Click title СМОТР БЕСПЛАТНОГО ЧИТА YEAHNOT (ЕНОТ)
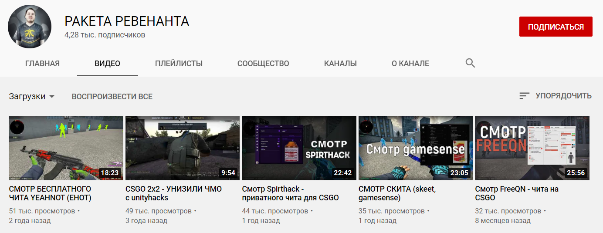Viewport: 603px width, 233px height. [x=50, y=193]
